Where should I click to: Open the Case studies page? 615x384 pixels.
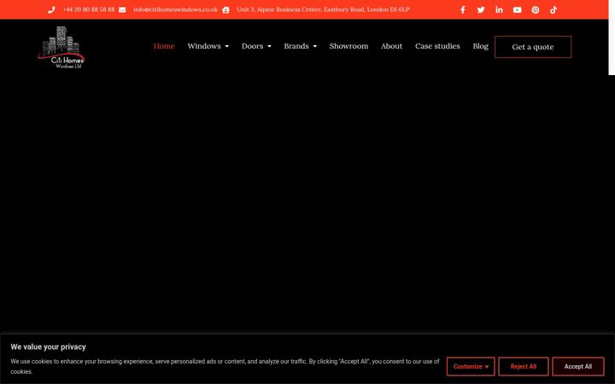pos(437,46)
